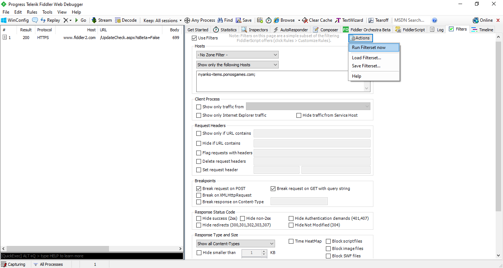Image resolution: width=503 pixels, height=268 pixels.
Task: Toggle Stream mode in toolbar
Action: 102,20
